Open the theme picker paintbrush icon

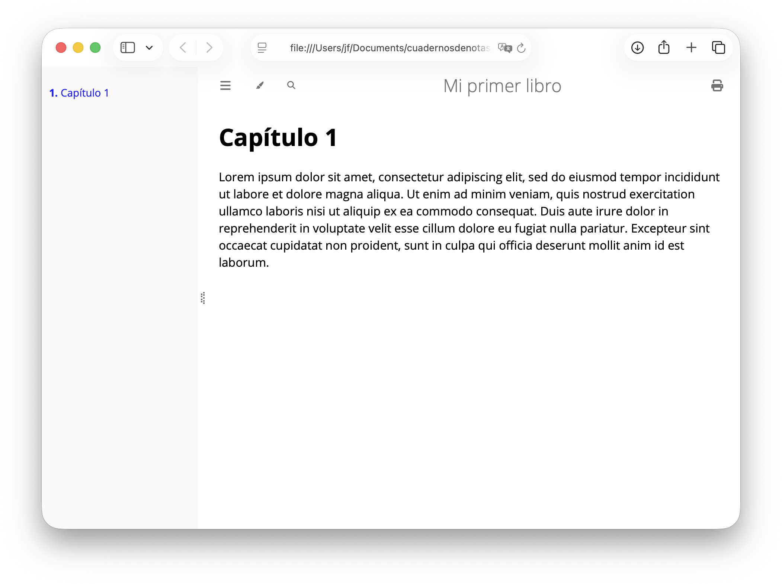(x=260, y=86)
